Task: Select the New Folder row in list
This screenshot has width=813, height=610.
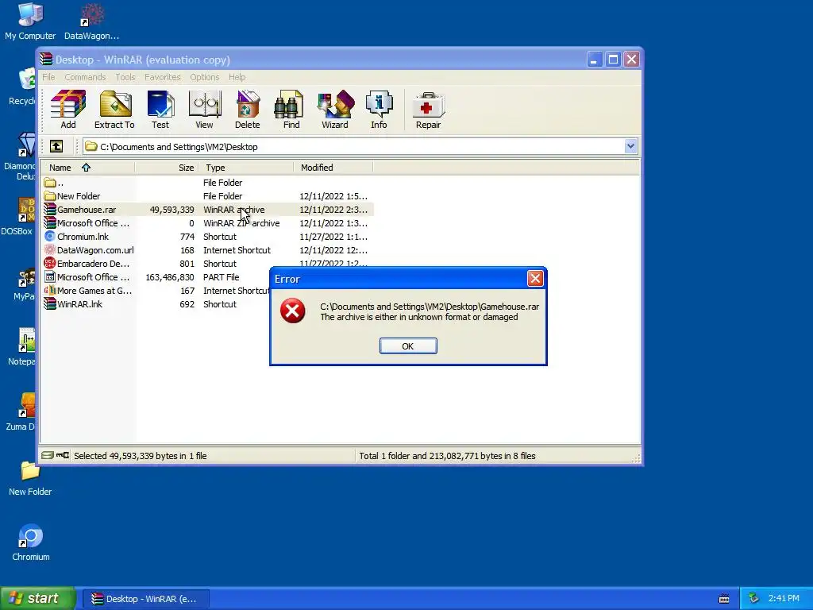Action: coord(207,196)
